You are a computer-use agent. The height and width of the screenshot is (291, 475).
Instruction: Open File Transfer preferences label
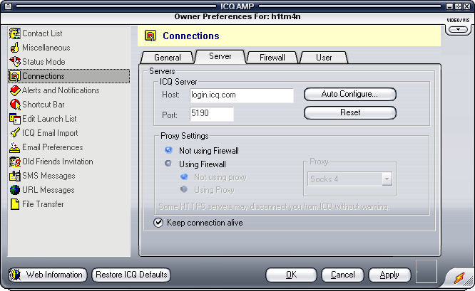click(43, 204)
